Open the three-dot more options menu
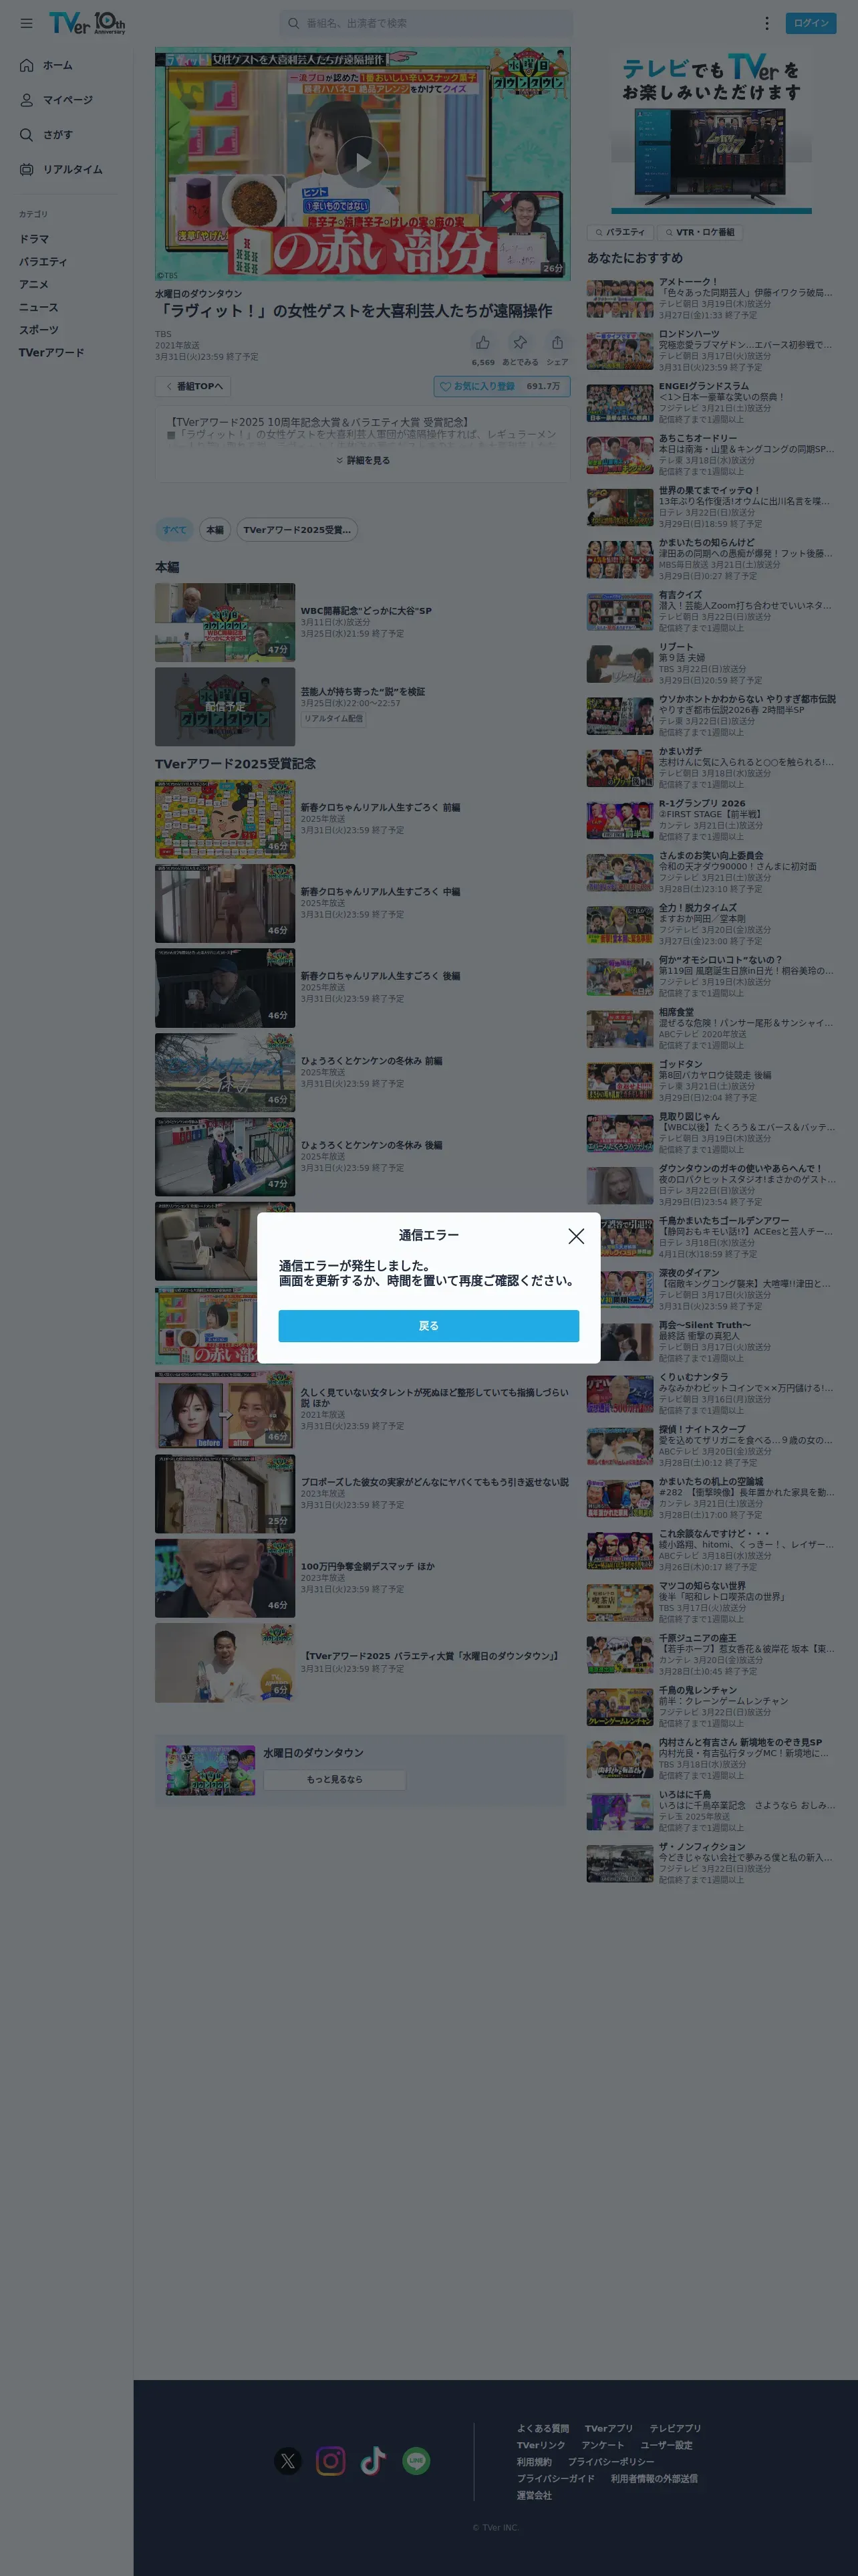 click(767, 23)
